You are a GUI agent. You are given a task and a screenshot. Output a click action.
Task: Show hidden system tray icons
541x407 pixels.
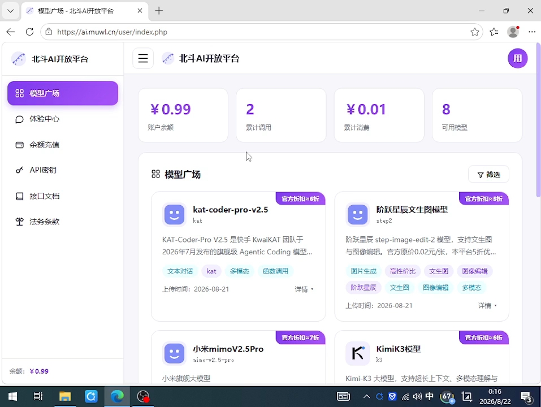click(x=366, y=397)
